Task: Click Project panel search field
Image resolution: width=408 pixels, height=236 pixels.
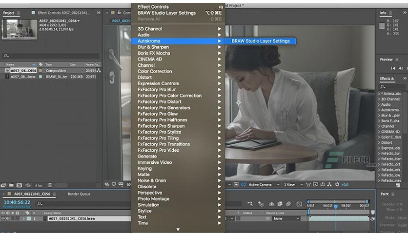Action: click(x=51, y=56)
